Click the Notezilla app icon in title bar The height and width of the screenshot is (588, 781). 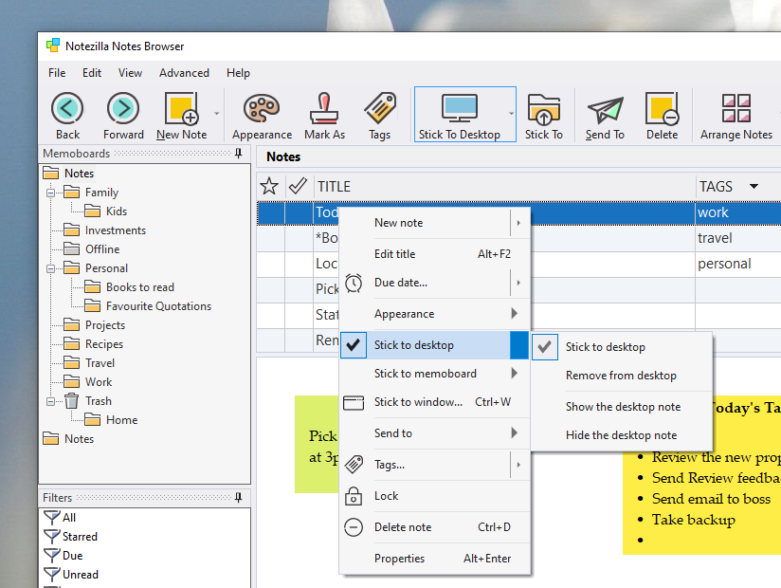tap(53, 46)
